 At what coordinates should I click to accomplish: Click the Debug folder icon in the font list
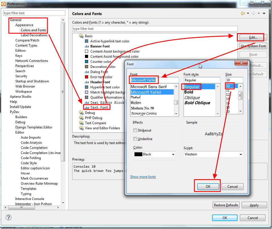coord(81,113)
